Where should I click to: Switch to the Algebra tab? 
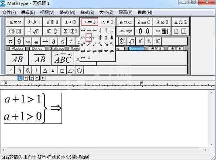17,49
